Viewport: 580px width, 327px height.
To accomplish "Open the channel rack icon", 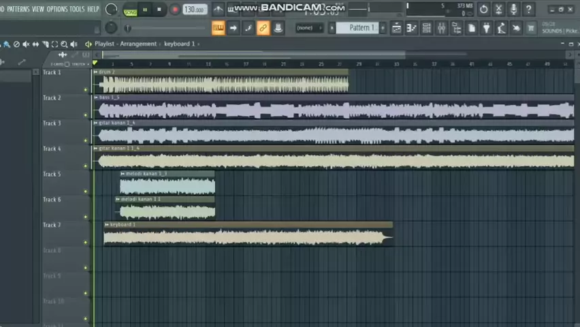I will tap(426, 28).
